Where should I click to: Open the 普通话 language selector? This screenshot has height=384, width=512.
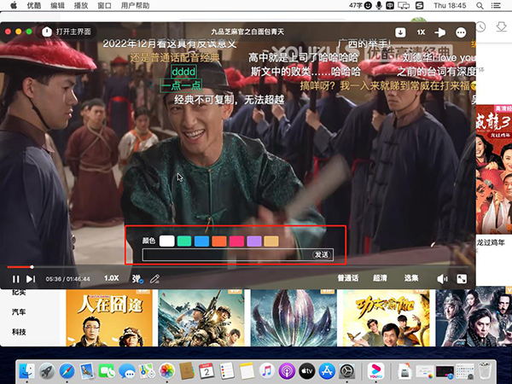(x=347, y=278)
